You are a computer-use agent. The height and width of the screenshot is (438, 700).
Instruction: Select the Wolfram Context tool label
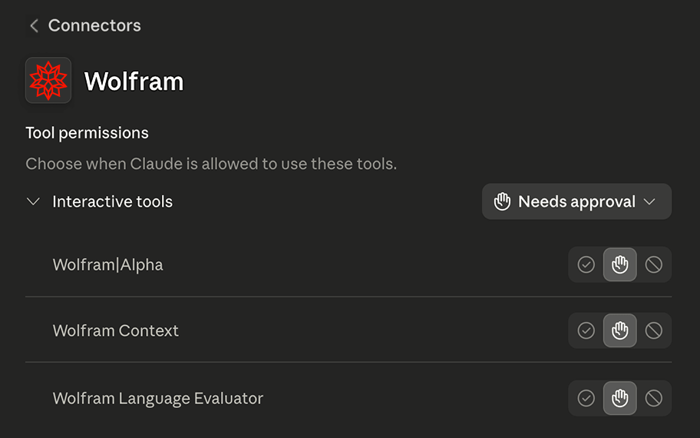point(116,330)
